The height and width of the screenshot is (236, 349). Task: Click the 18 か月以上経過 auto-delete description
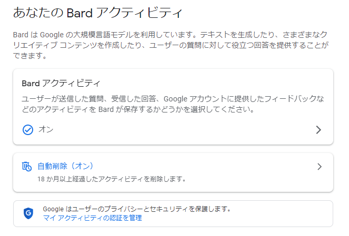pos(112,179)
